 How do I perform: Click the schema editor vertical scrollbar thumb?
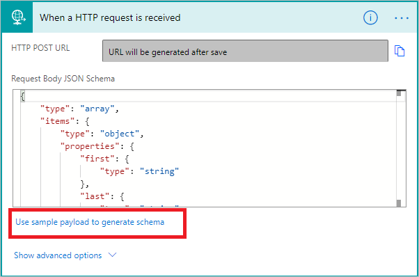click(399, 93)
